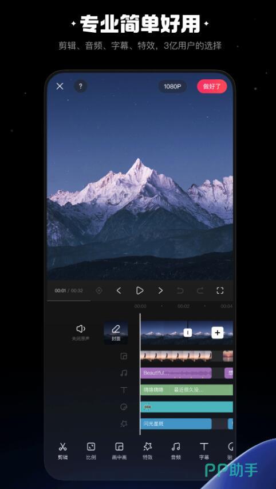Click the keyframe diamond icon
The height and width of the screenshot is (489, 276).
tap(99, 291)
